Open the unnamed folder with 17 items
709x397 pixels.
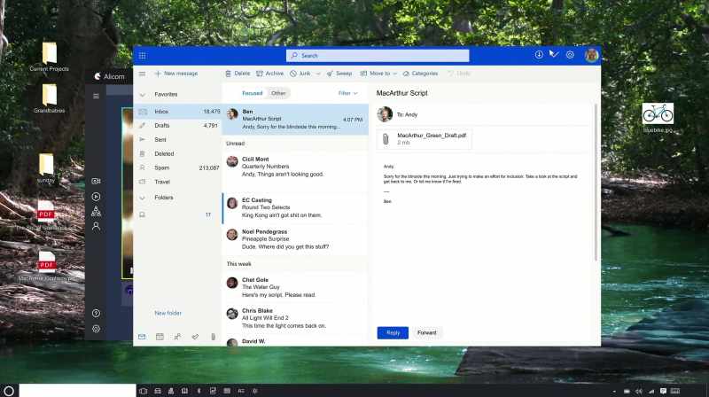(x=178, y=214)
